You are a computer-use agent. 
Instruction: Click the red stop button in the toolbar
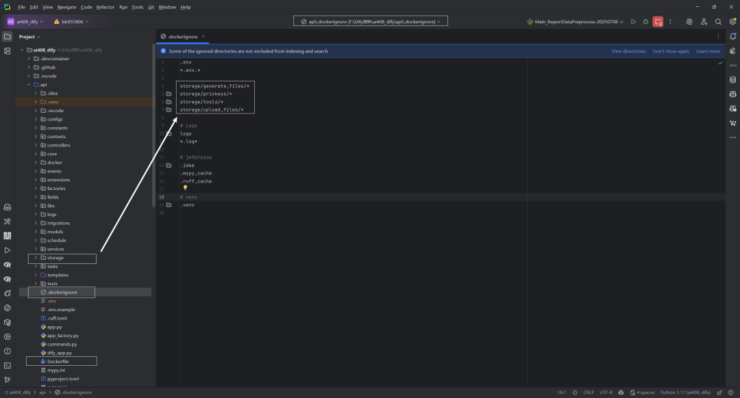click(658, 22)
